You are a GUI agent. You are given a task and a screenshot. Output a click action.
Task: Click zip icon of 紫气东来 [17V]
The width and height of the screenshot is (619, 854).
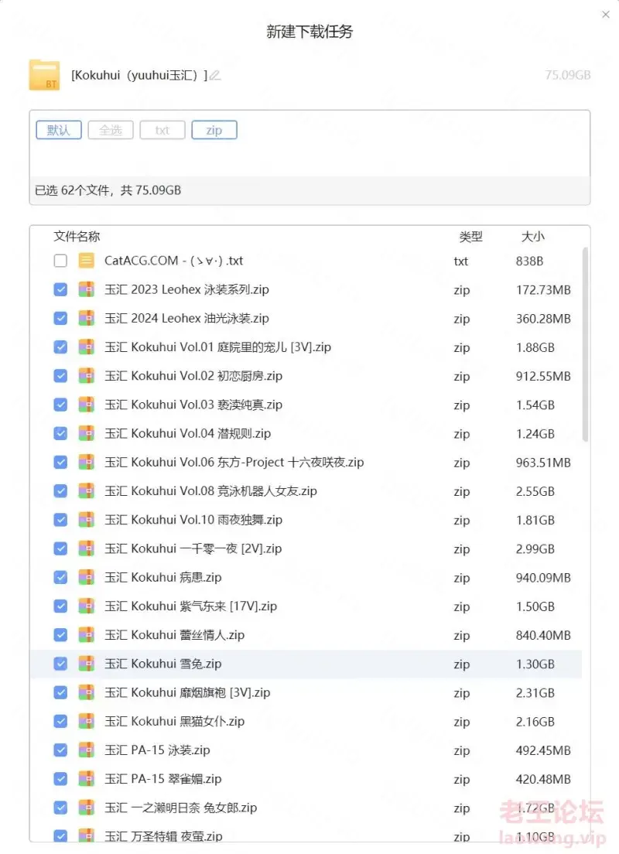coord(86,606)
